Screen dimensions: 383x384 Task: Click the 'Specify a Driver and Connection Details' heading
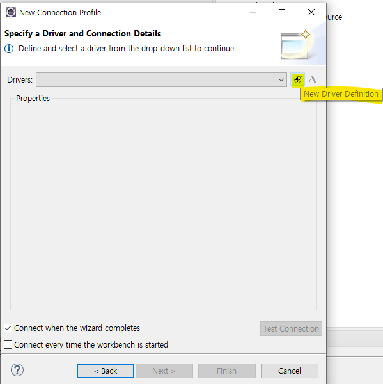[x=82, y=33]
